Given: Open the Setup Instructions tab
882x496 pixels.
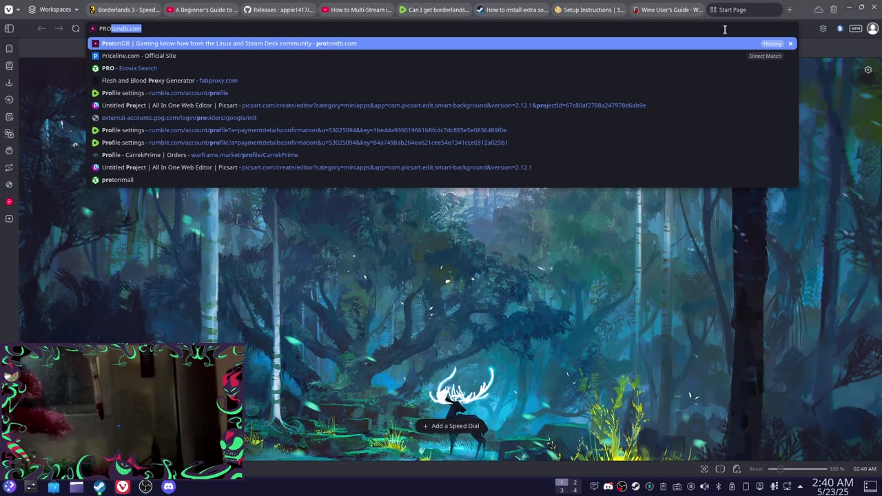Looking at the screenshot, I should 590,10.
